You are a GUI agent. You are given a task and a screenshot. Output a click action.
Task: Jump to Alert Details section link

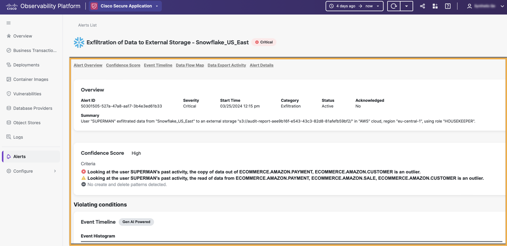click(x=261, y=65)
